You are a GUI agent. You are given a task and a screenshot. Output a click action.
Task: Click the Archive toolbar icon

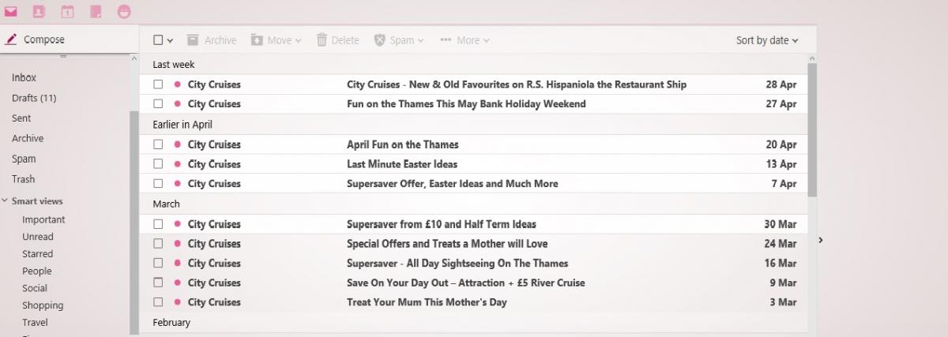(193, 40)
